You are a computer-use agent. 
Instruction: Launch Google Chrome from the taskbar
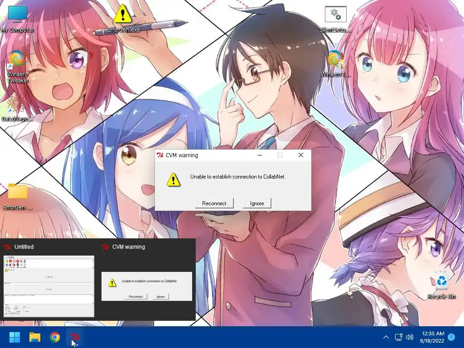tap(55, 337)
